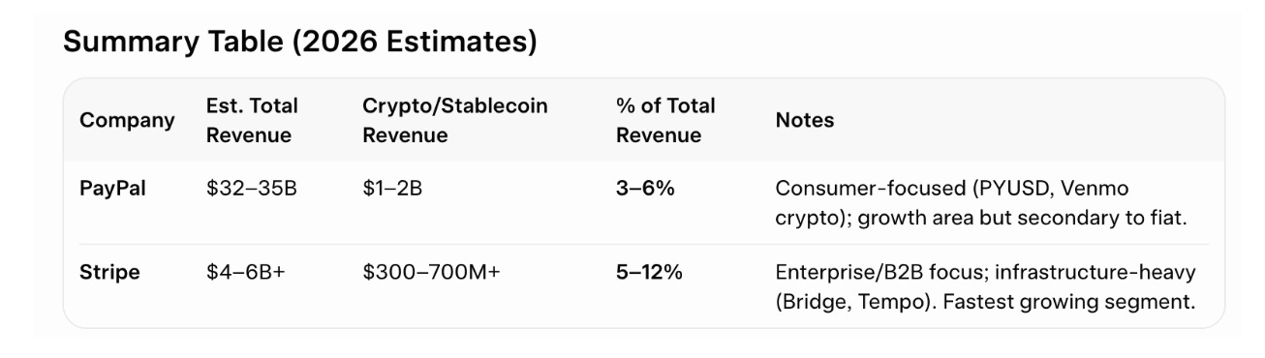The width and height of the screenshot is (1265, 358).
Task: Click the Crypto/Stablecoin Revenue column header
Action: pos(455,121)
